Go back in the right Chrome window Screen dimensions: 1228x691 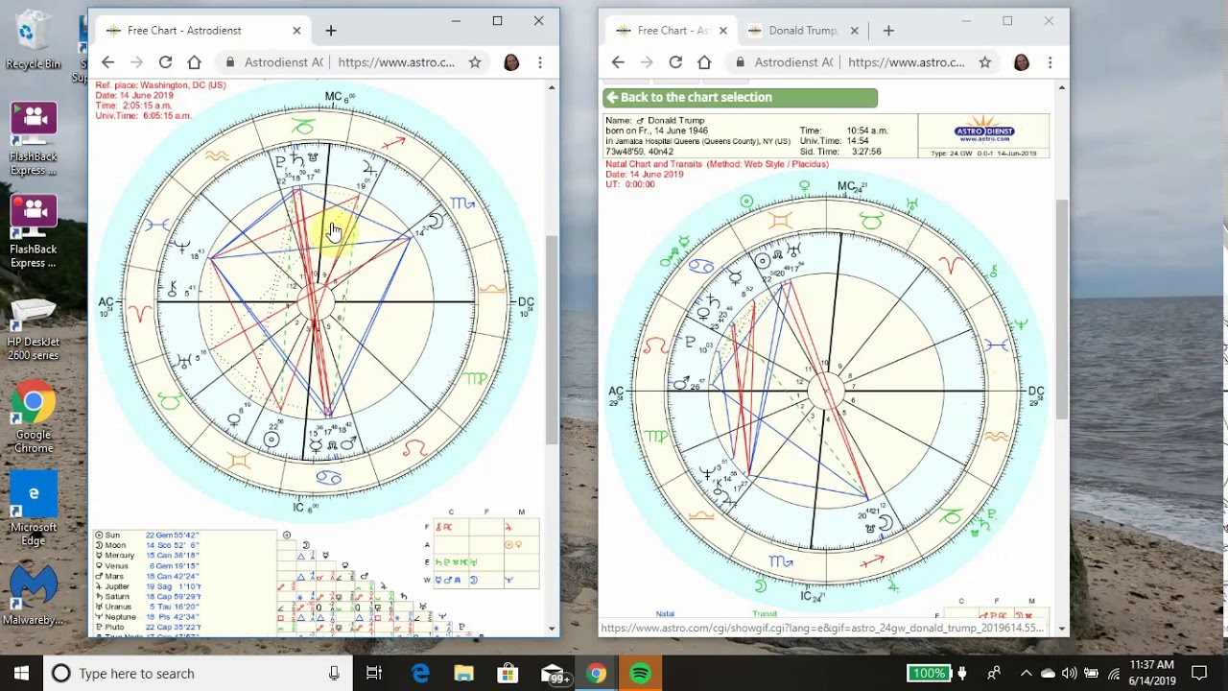[x=618, y=62]
